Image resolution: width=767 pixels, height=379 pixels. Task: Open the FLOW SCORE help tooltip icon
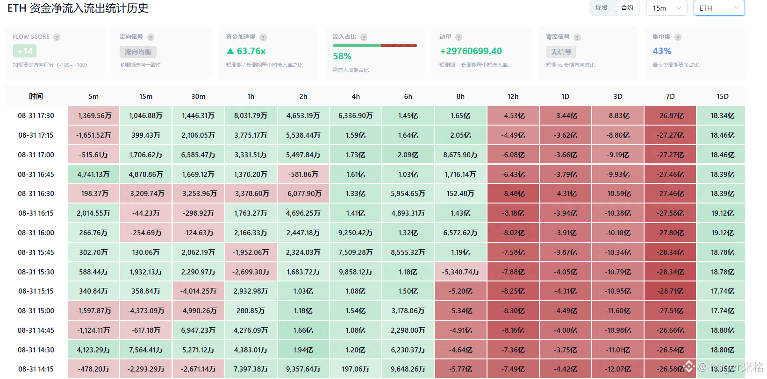click(57, 37)
